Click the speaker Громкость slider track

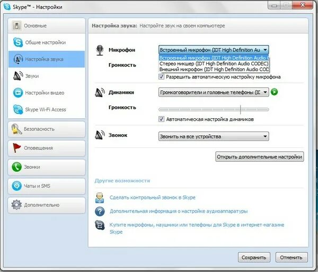tap(214, 110)
